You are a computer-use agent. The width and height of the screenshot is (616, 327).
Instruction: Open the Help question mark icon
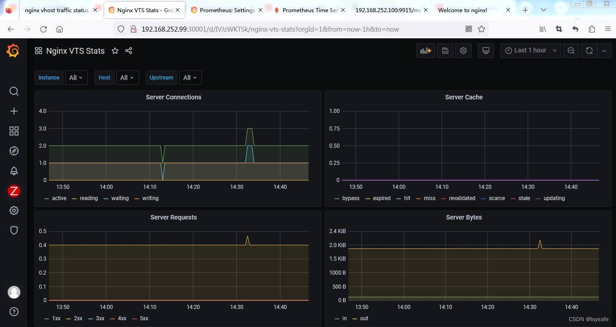(14, 312)
